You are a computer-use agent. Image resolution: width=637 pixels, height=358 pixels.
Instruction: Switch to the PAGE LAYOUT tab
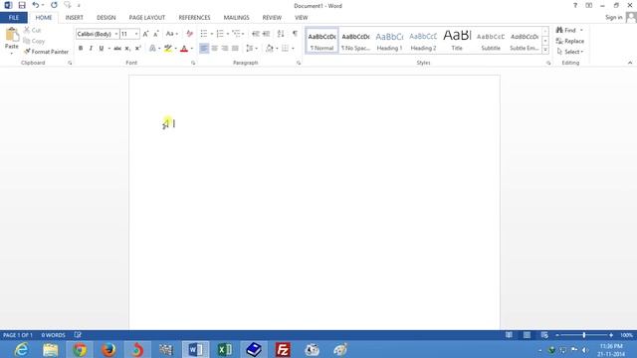tap(147, 18)
